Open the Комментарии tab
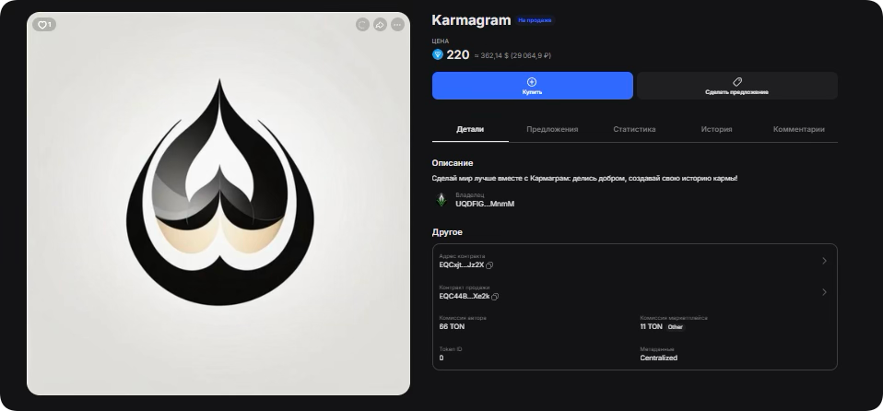The width and height of the screenshot is (883, 411). click(x=798, y=129)
